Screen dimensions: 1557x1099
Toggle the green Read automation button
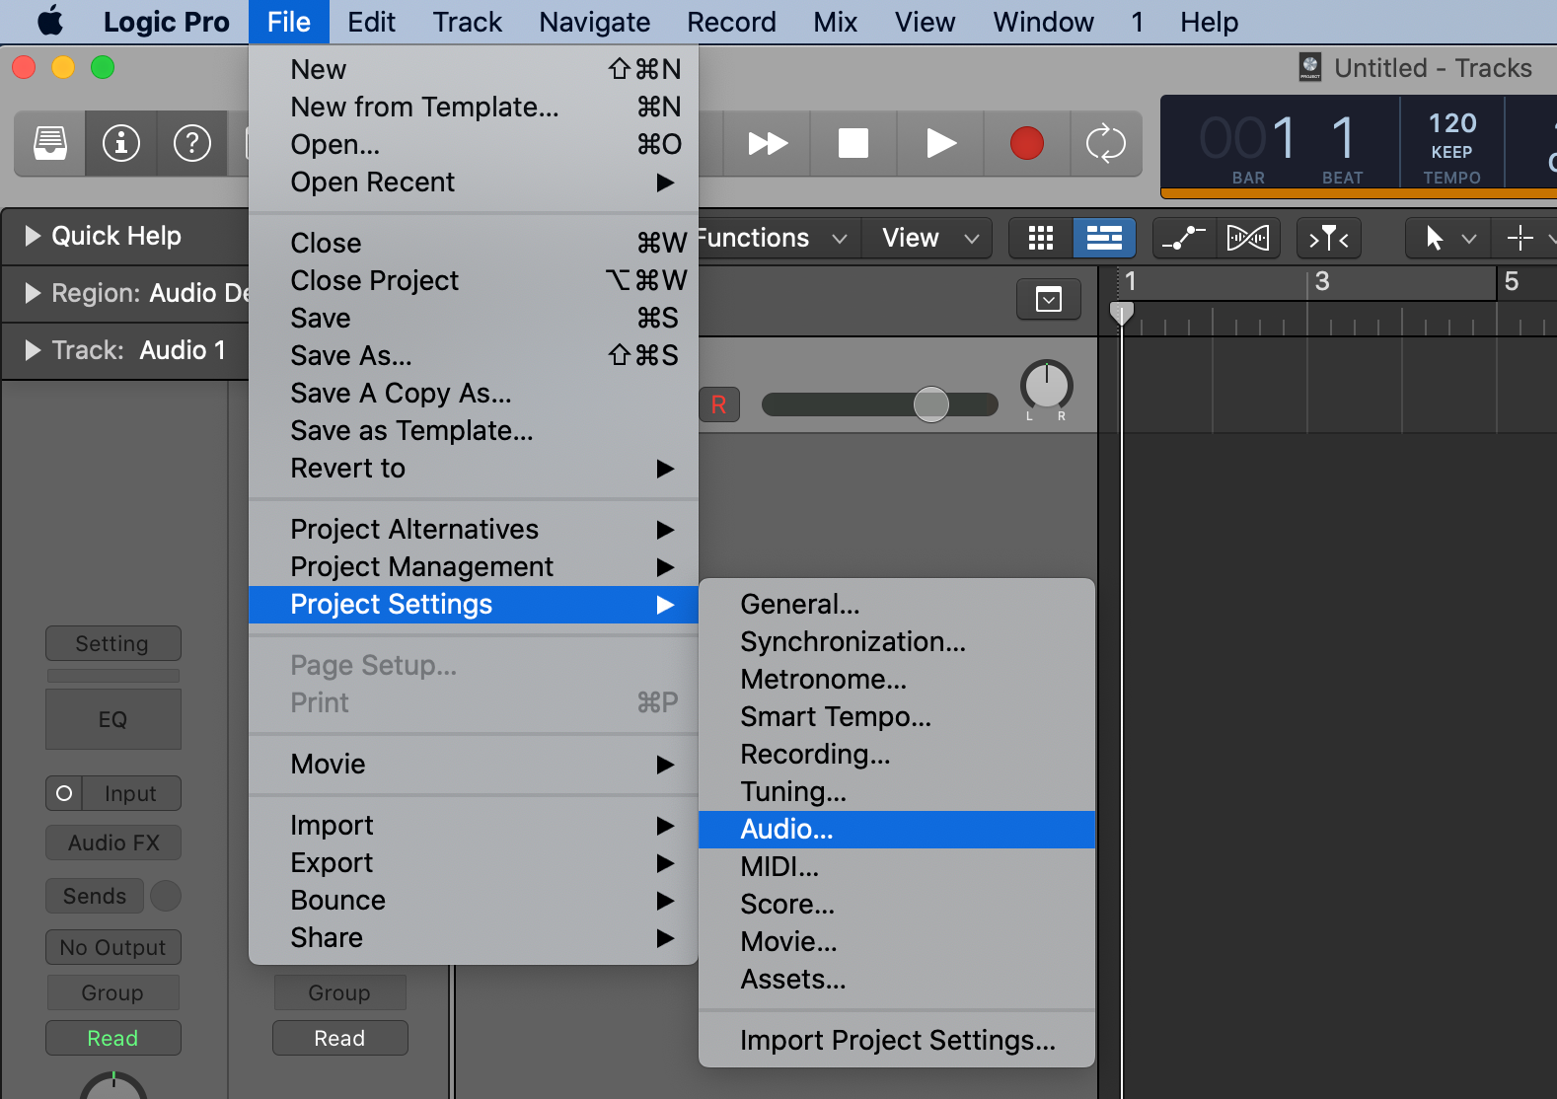tap(113, 1039)
